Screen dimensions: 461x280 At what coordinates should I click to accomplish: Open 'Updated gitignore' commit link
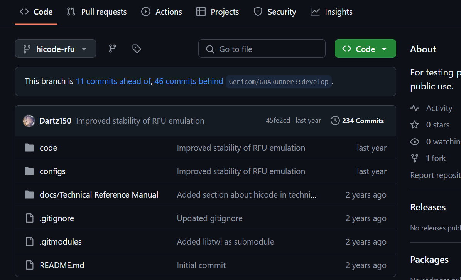point(209,218)
